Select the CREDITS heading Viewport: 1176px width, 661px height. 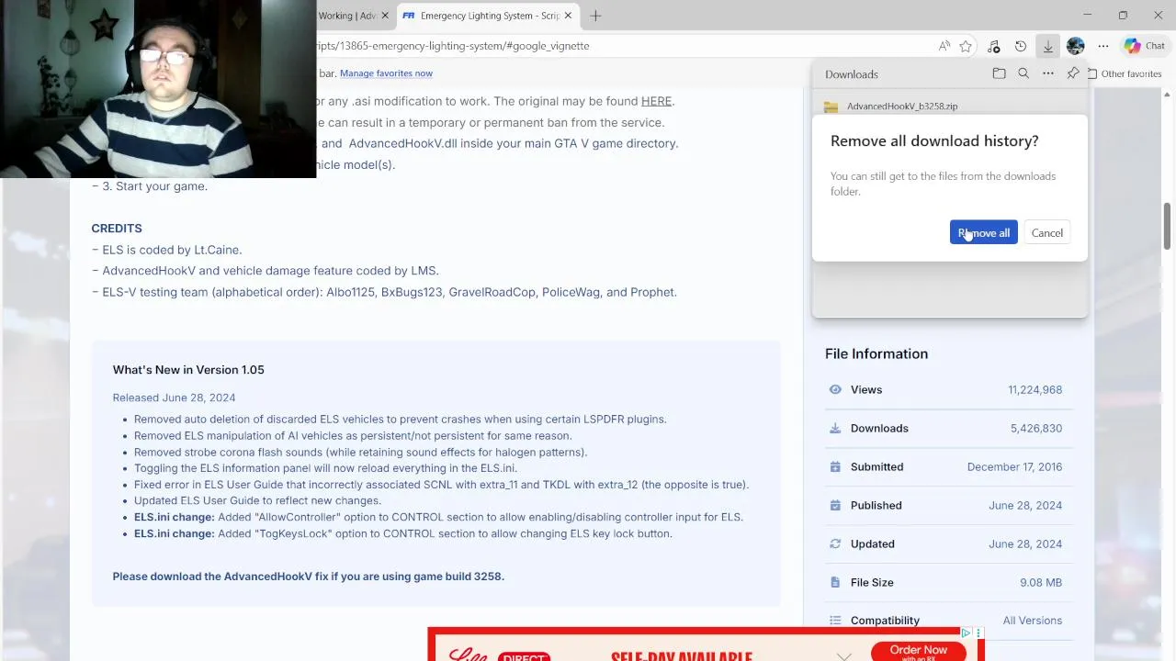(x=117, y=228)
